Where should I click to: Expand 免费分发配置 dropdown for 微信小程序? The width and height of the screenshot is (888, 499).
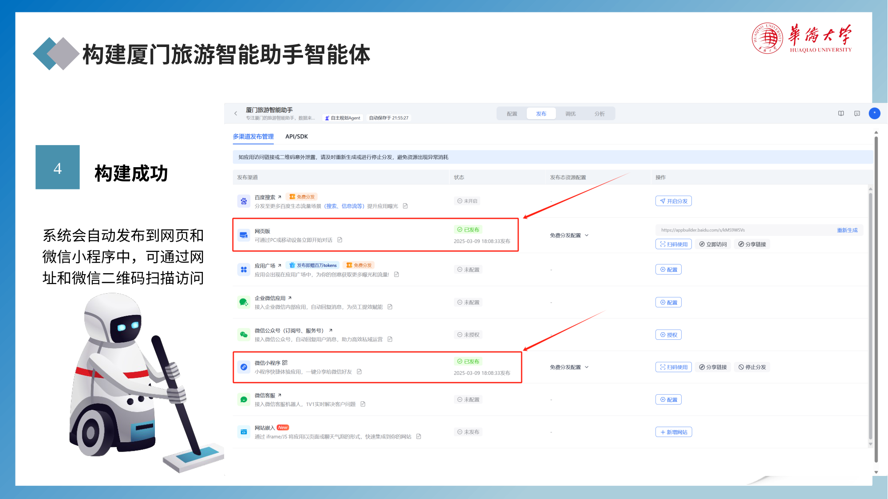pyautogui.click(x=569, y=367)
